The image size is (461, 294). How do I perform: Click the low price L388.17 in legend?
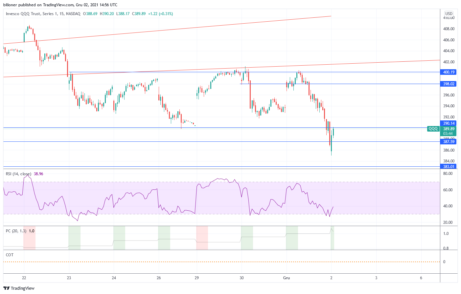coord(123,14)
